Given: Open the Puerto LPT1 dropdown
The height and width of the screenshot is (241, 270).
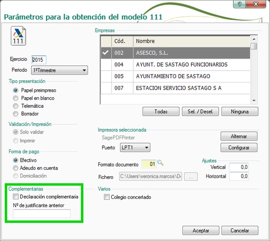Looking at the screenshot, I should [135, 147].
